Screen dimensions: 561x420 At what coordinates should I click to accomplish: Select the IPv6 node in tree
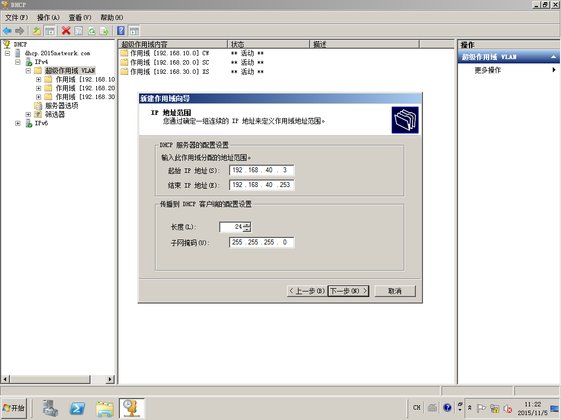[41, 123]
